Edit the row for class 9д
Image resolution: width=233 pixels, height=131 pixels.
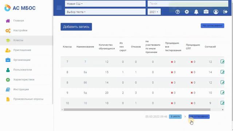[x=222, y=92]
